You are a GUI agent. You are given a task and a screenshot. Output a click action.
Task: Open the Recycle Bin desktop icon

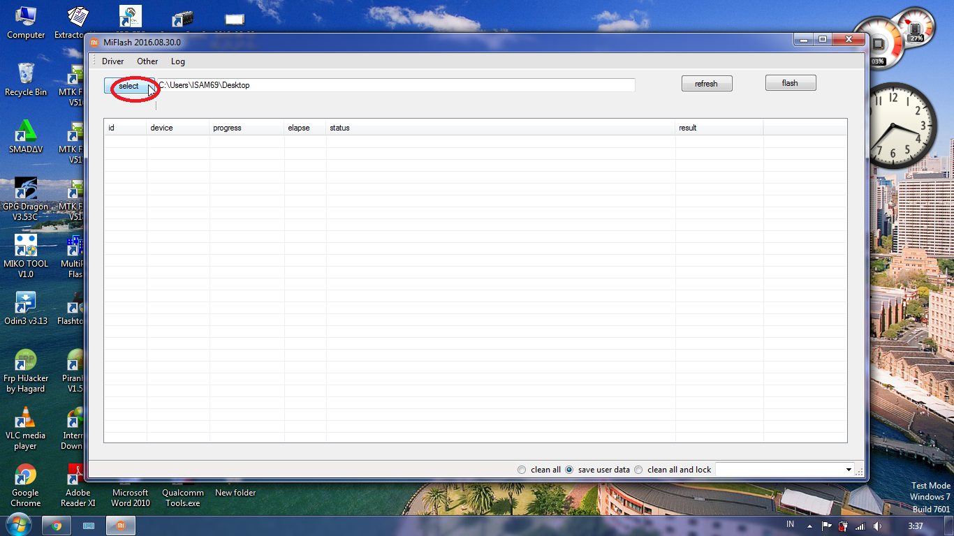click(26, 80)
